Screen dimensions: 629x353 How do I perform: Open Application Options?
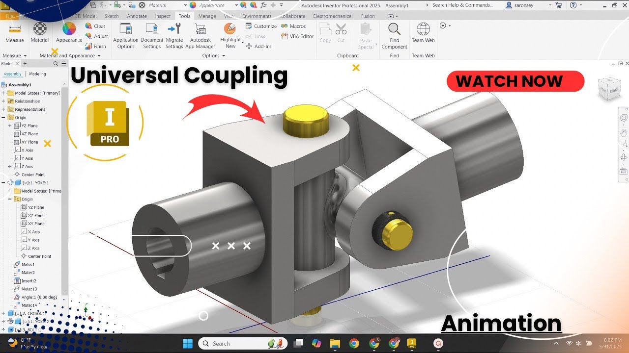coord(126,36)
